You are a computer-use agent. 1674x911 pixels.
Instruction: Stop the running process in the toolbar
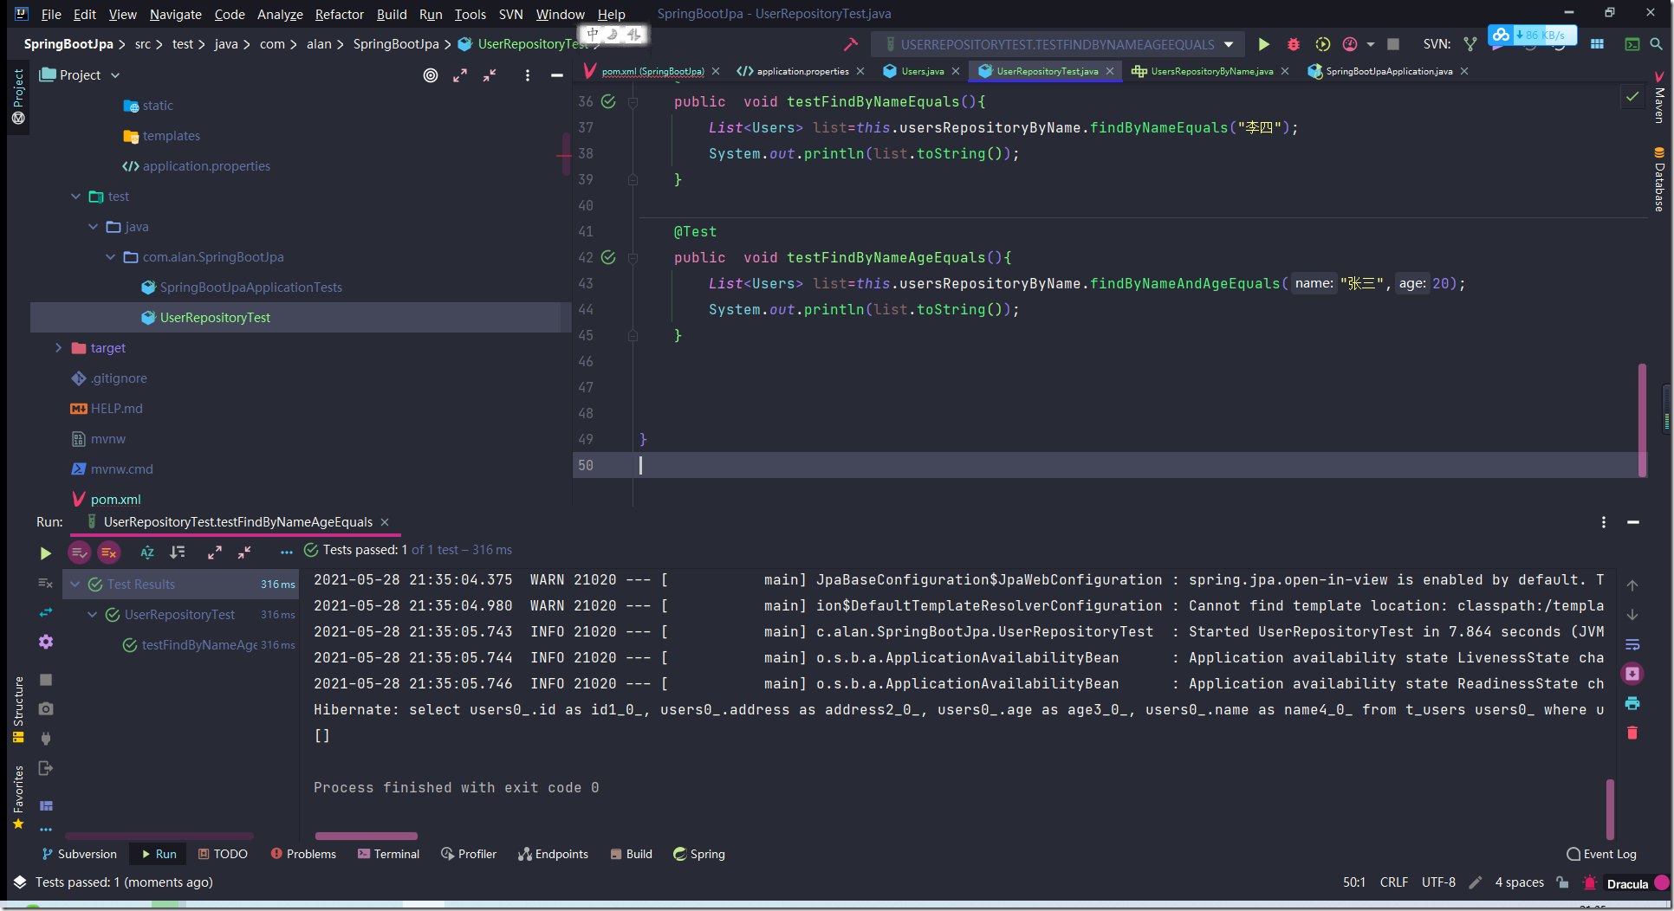click(1393, 44)
